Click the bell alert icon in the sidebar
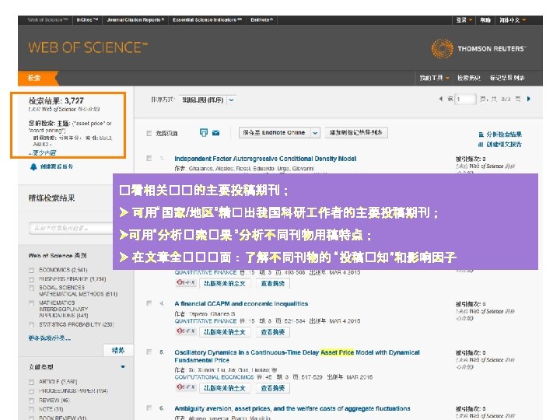Viewport: 560px width, 420px height. coord(33,166)
